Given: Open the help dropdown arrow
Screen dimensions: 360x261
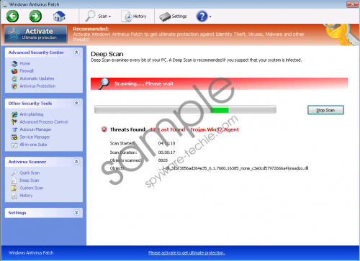Looking at the screenshot, I should coord(210,17).
